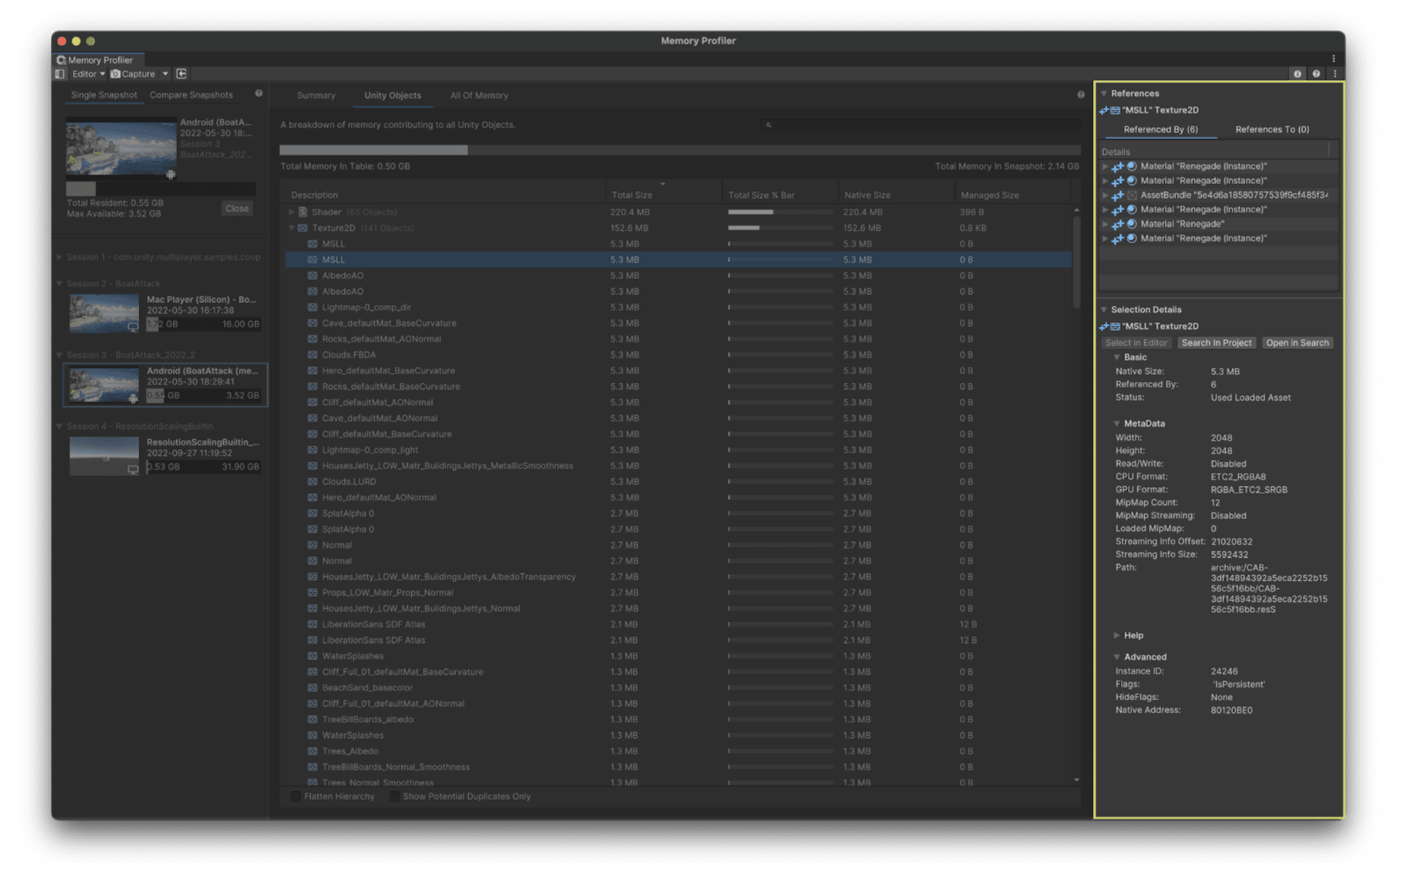Screen dimensions: 1412x884
Task: Toggle the snapshot side panel icon
Action: 61,74
